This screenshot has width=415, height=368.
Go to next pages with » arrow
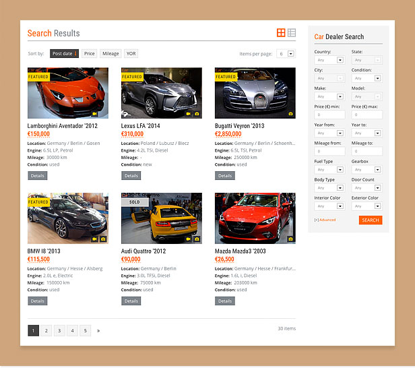click(x=98, y=330)
